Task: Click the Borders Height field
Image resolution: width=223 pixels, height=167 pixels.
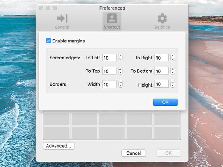Action: click(x=161, y=84)
